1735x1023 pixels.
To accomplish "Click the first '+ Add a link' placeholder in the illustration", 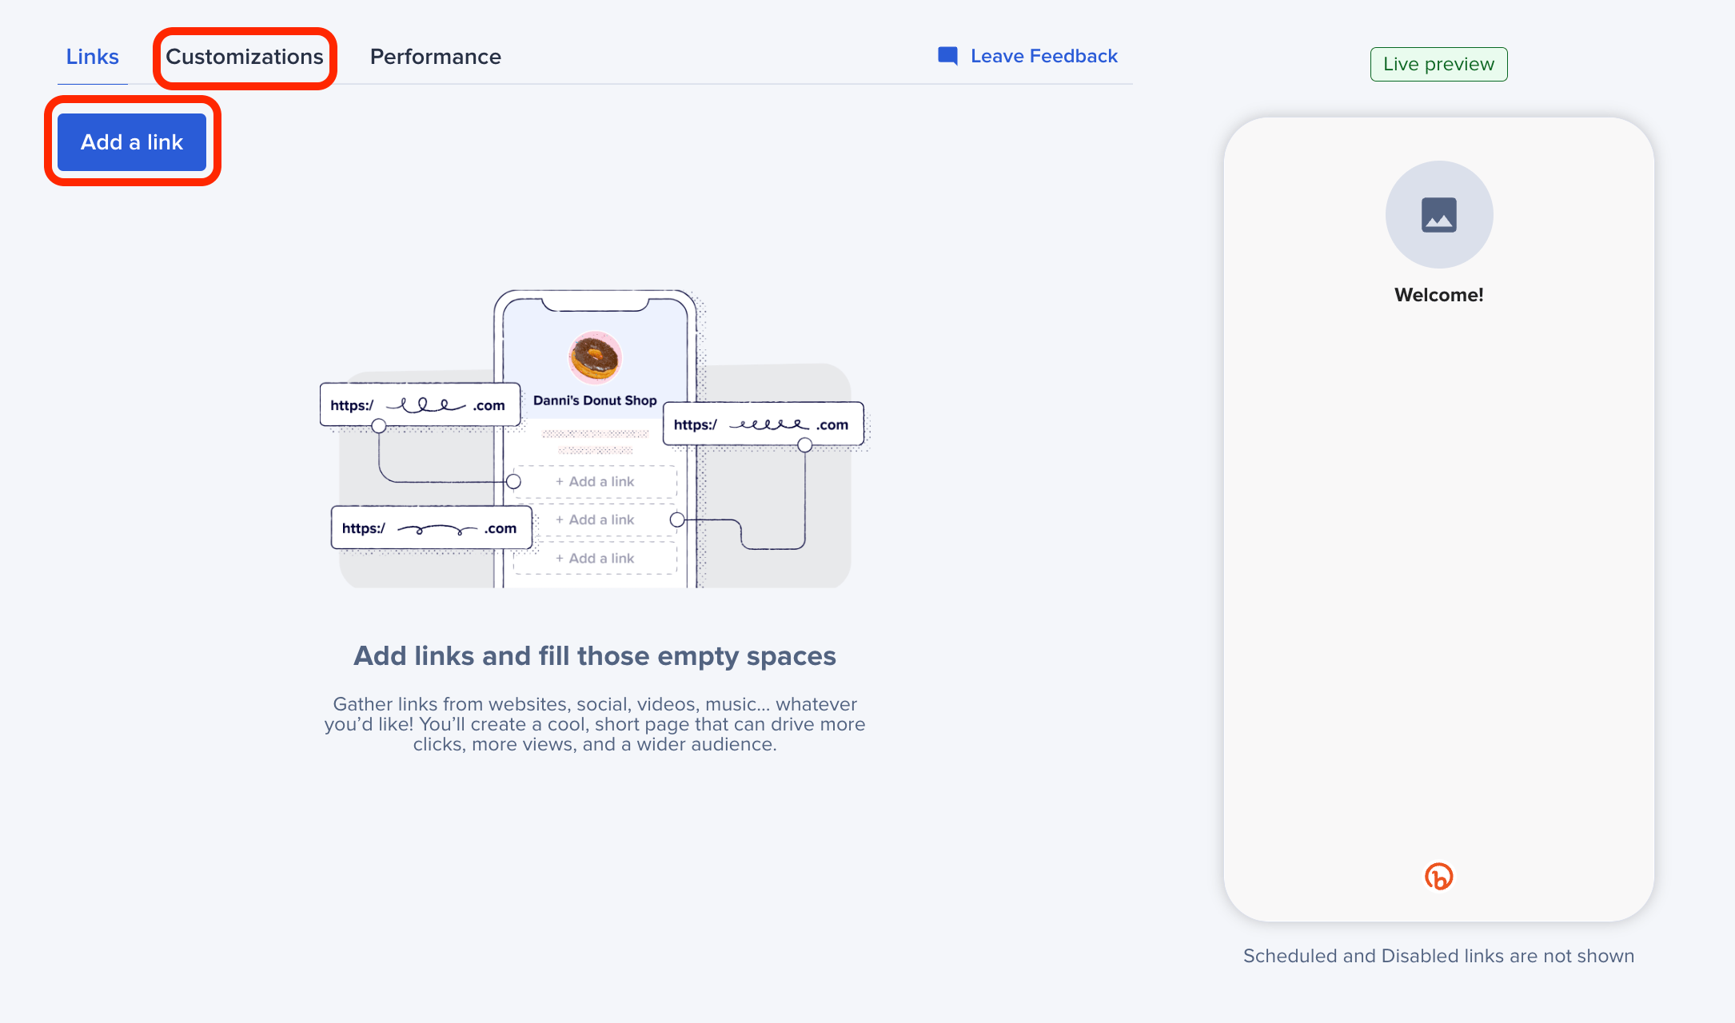I will [x=594, y=481].
